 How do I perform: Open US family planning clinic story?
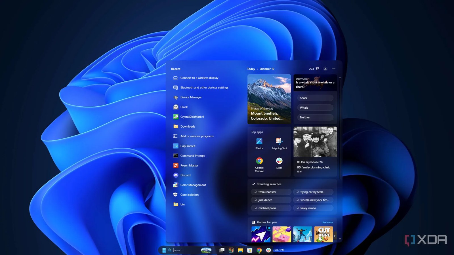coord(315,151)
